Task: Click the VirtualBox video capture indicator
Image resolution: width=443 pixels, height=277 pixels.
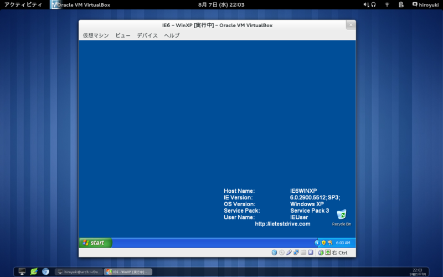Action: (311, 253)
